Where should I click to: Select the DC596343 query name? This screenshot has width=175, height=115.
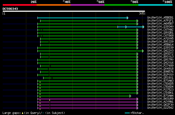click(x=10, y=9)
